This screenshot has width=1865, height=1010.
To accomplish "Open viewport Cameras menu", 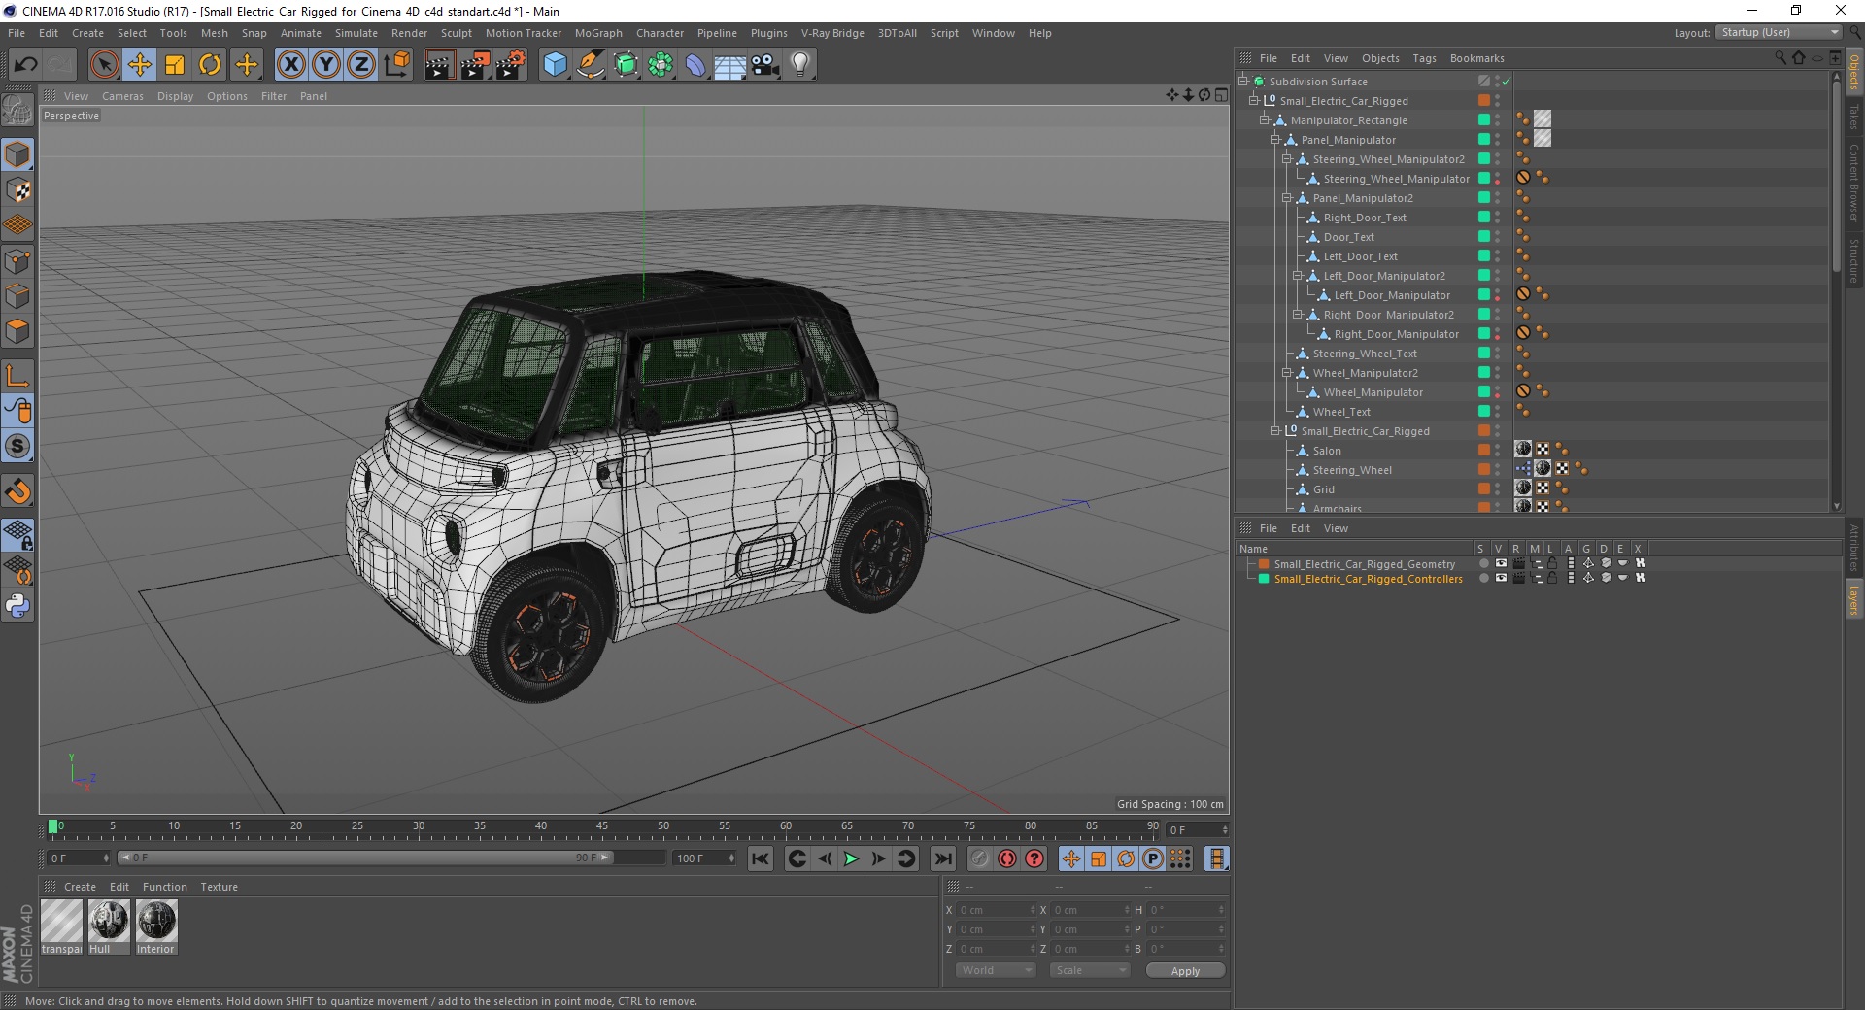I will [x=122, y=96].
